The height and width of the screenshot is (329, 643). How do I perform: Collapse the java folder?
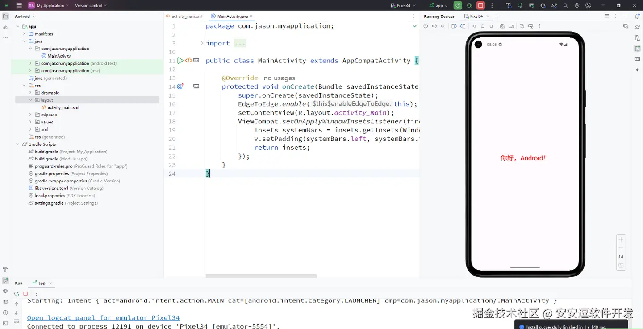pyautogui.click(x=24, y=41)
